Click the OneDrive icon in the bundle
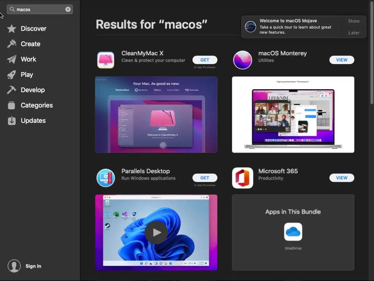 [293, 232]
